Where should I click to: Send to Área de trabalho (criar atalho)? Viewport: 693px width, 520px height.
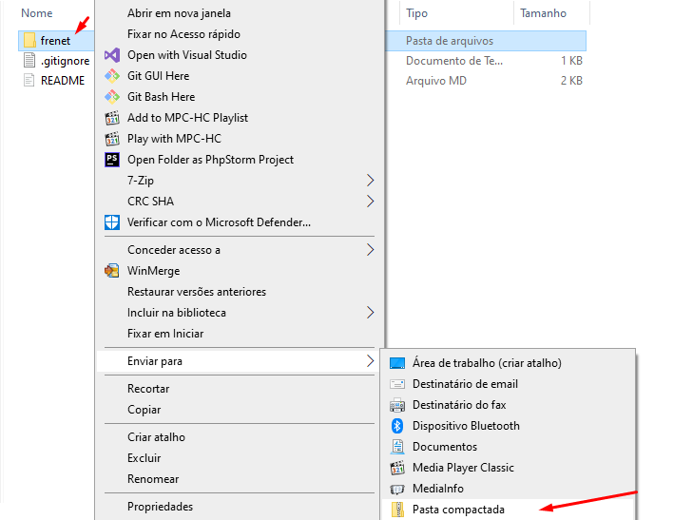pyautogui.click(x=487, y=363)
